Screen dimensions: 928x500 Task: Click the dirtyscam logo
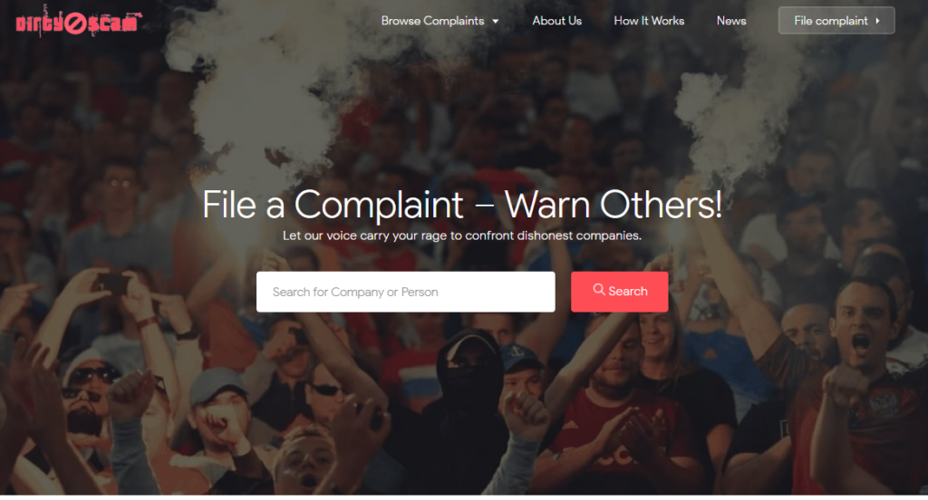pyautogui.click(x=78, y=22)
